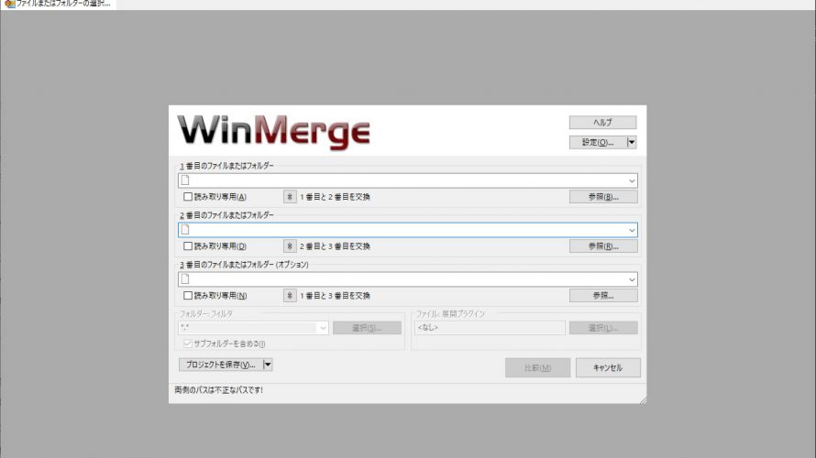Open the arrow beside 設定(O) button

pos(632,142)
